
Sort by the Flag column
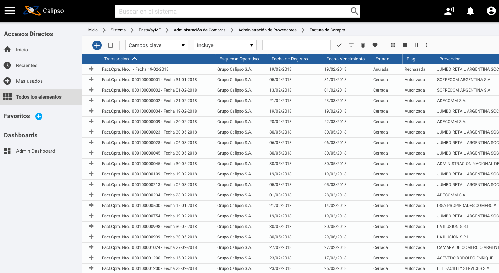[419, 59]
